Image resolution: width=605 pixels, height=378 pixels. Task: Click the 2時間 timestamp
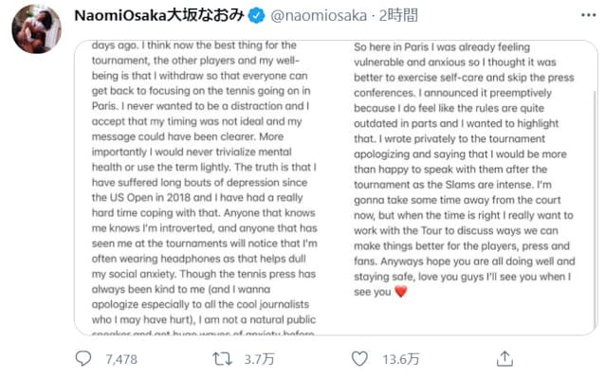[398, 15]
